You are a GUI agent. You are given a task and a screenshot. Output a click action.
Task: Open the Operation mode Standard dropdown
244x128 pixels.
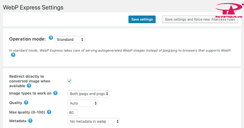pos(69,40)
